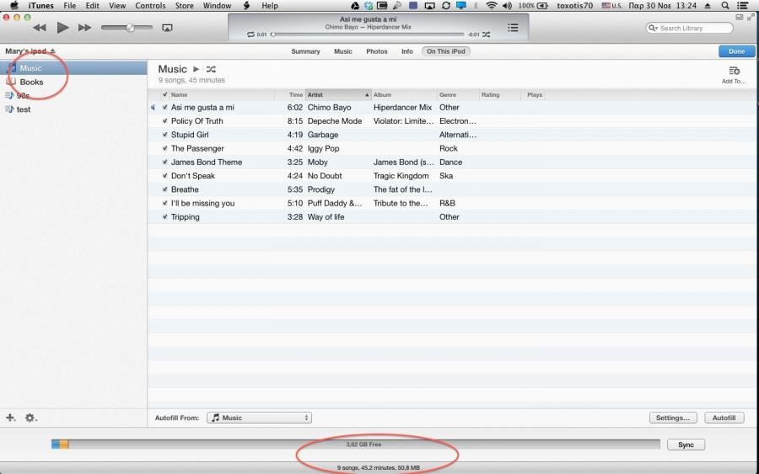The width and height of the screenshot is (759, 474).
Task: Uncheck the Policy Of Truth checkbox
Action: click(165, 120)
